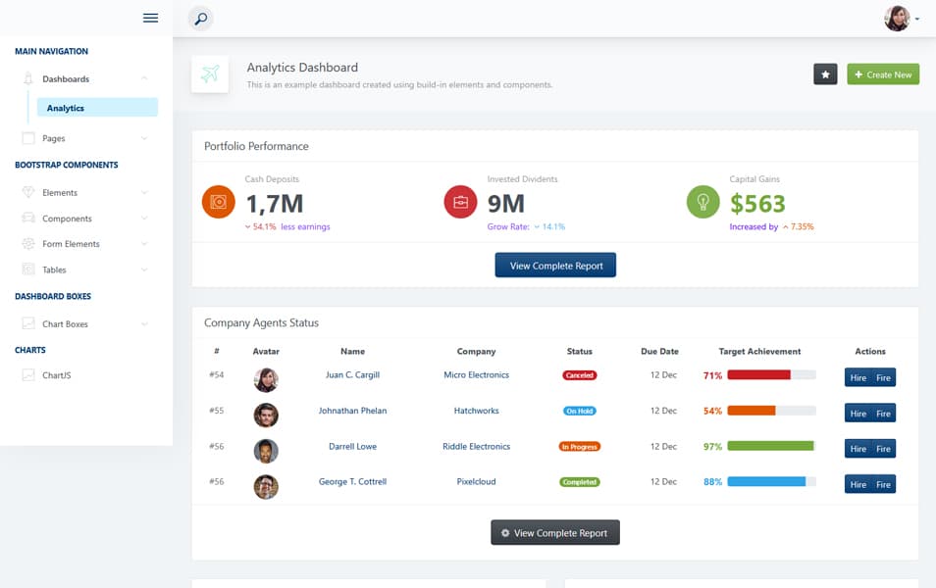
Task: Click the Chart Boxes icon
Action: coord(29,322)
